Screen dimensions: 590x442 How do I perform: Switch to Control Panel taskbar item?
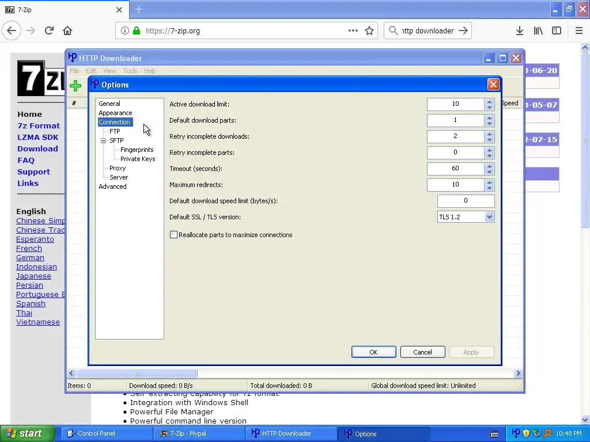106,433
